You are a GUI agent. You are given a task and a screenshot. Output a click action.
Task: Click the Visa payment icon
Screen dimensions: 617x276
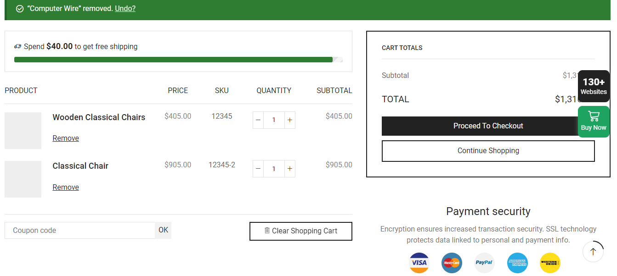(419, 263)
